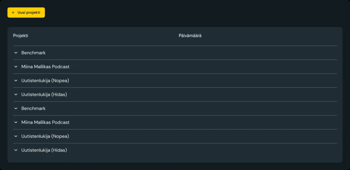The height and width of the screenshot is (170, 350).
Task: Expand the last Uutistenlukija (Nopea) chevron
Action: pyautogui.click(x=16, y=136)
